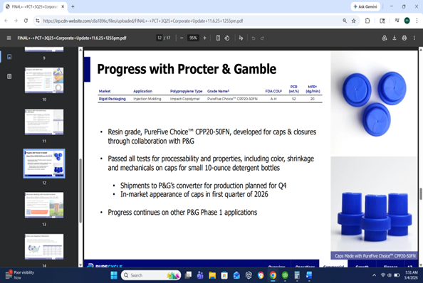This screenshot has height=283, width=423.
Task: Download the PDF file
Action: click(394, 38)
